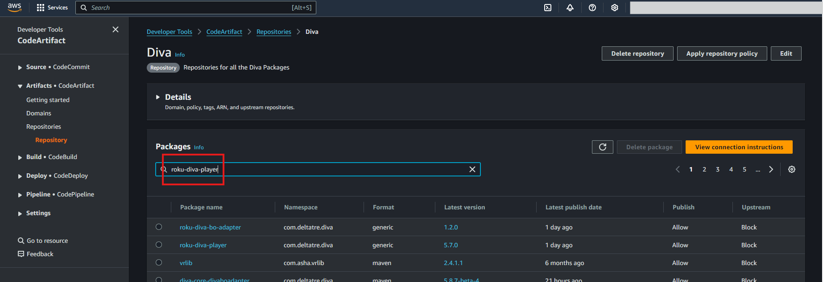Open the roku-diva-bo-adapter package link
The height and width of the screenshot is (282, 823).
(210, 227)
